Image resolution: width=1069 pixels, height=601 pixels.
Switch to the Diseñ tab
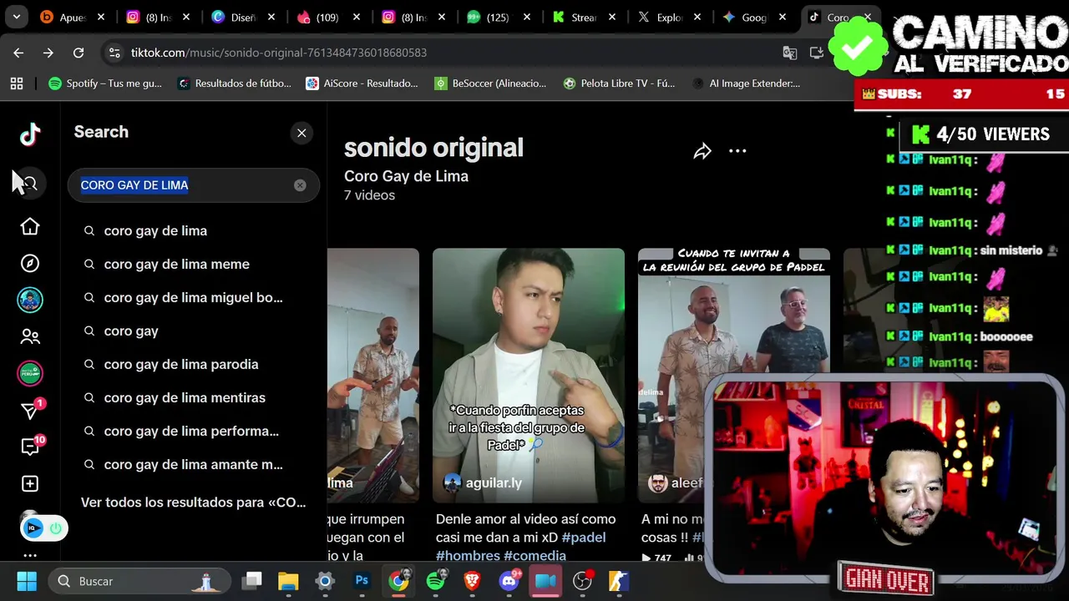[244, 17]
